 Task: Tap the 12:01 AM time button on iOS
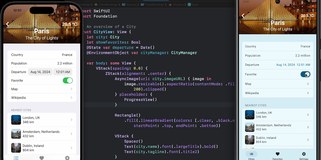pos(63,72)
